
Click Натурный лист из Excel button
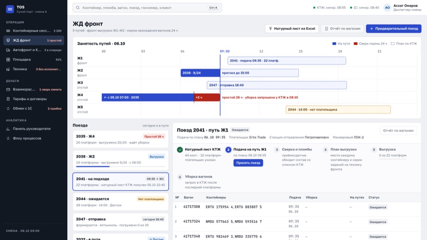pos(292,28)
